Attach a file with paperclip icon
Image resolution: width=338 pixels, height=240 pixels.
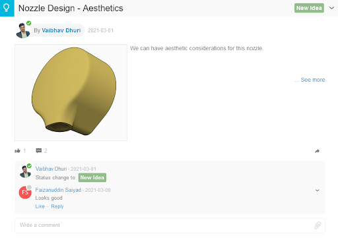pos(318,225)
